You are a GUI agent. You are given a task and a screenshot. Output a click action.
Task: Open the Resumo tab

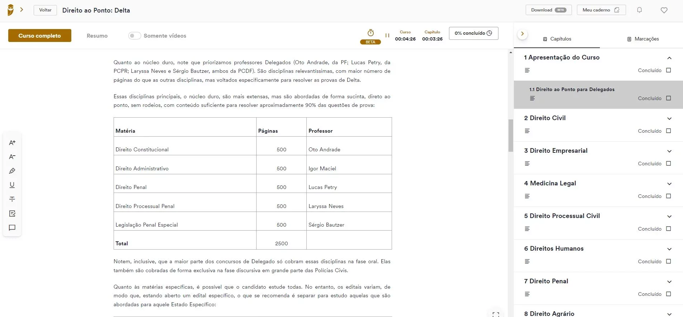pyautogui.click(x=97, y=36)
